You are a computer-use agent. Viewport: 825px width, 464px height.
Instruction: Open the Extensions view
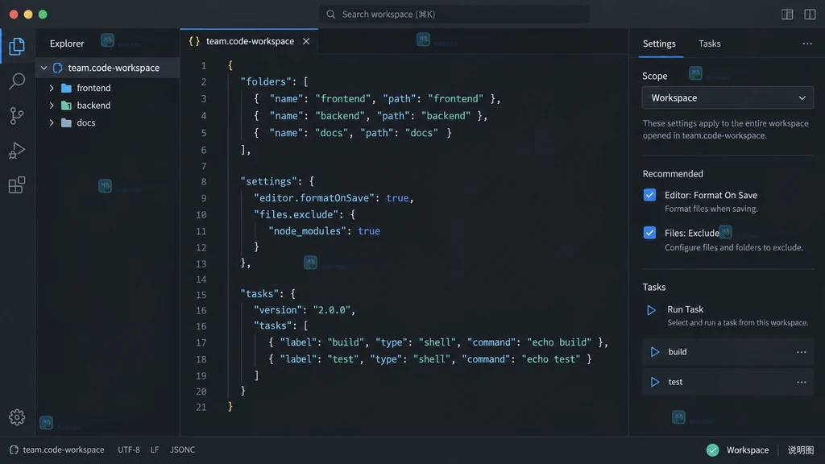[17, 185]
